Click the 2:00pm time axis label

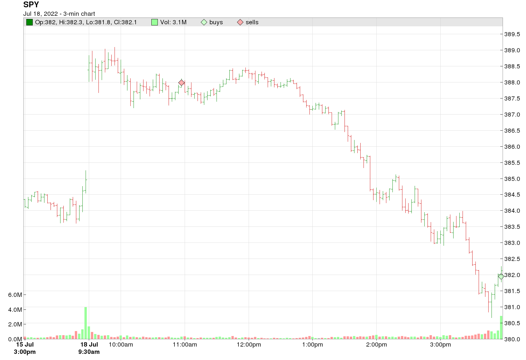[377, 345]
